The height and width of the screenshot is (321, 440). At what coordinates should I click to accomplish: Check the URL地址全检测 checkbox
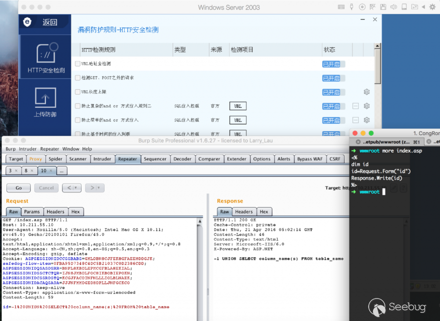coord(78,64)
